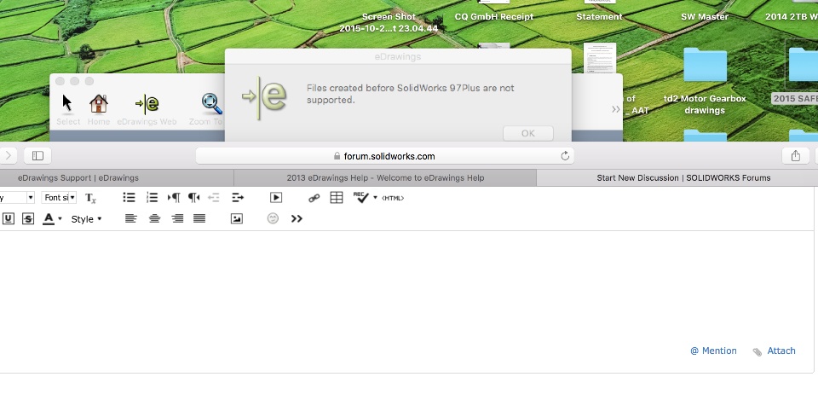Click the forum.solidworks.com address bar
Screen dimensions: 818x400
pos(385,156)
